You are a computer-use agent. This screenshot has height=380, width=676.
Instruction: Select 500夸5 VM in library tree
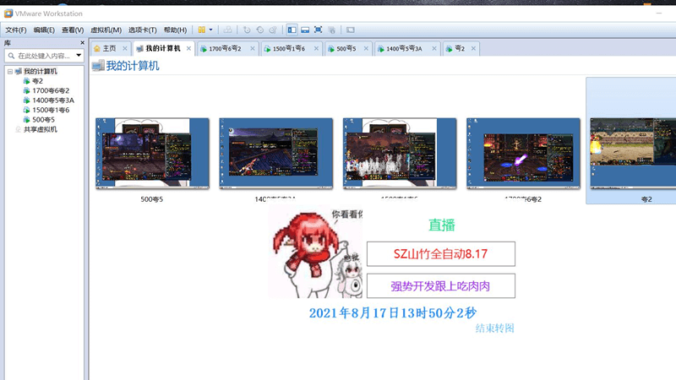click(x=43, y=120)
